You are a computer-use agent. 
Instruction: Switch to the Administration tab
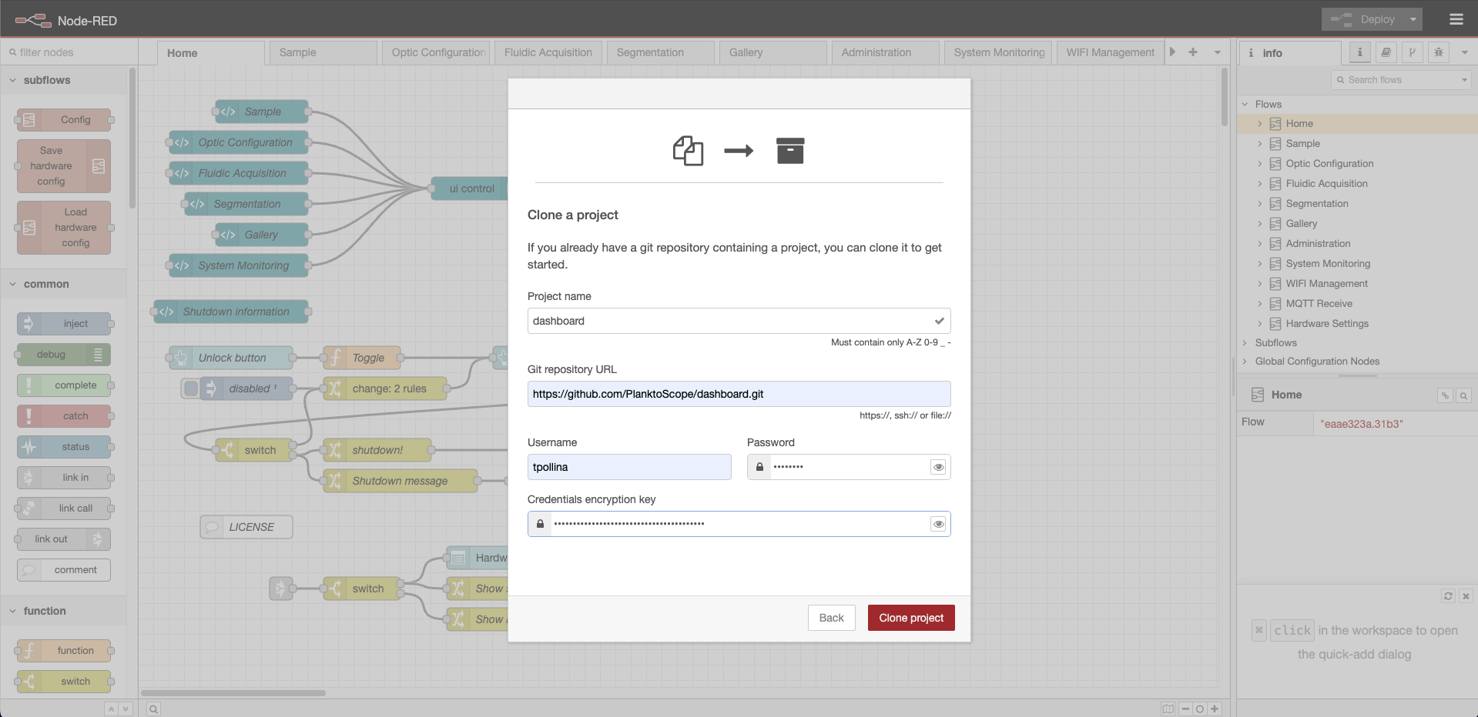[x=886, y=52]
